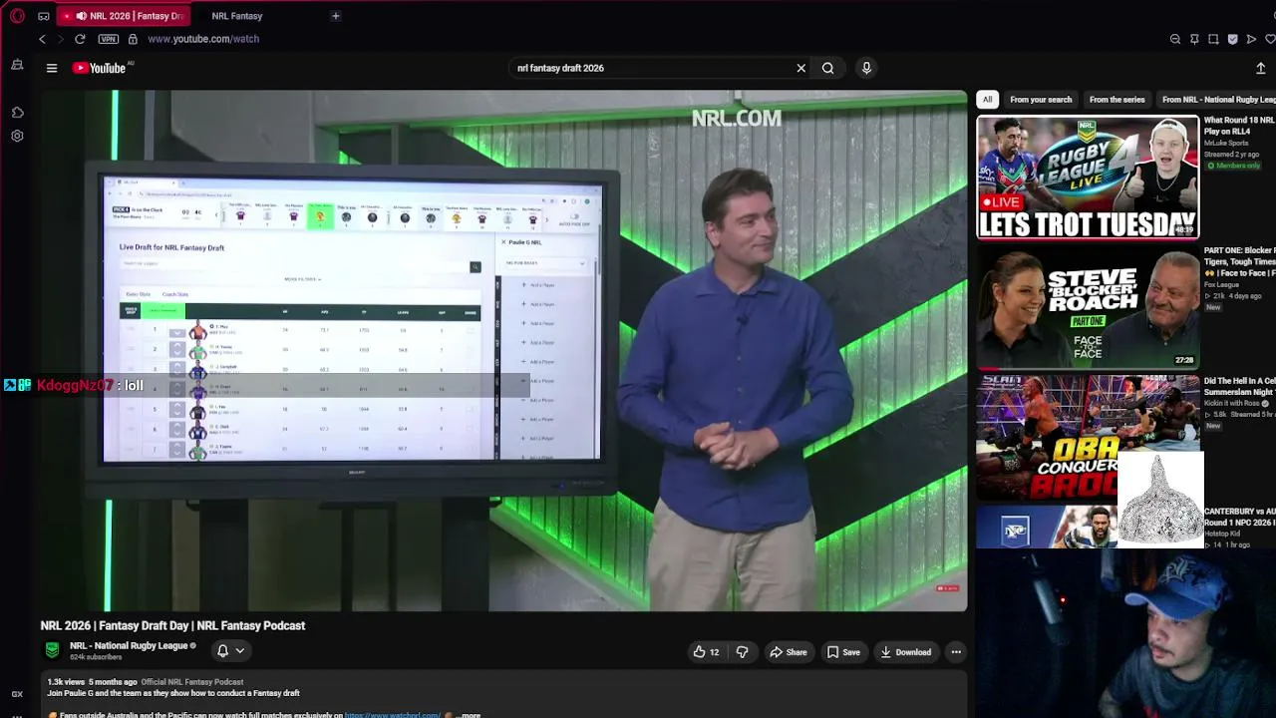1276x718 pixels.
Task: Clear the YouTube search query
Action: coord(800,68)
